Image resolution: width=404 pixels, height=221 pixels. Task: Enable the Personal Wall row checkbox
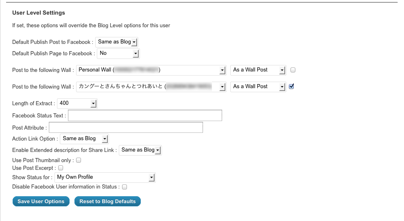(293, 70)
